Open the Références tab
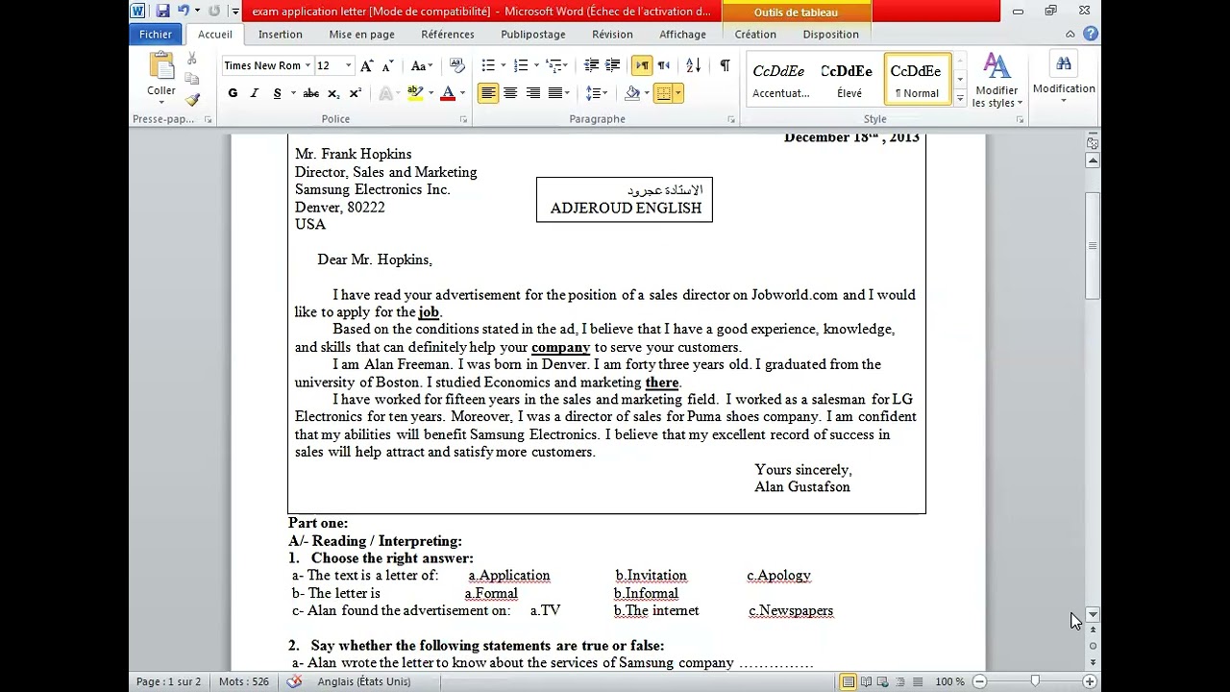 pos(448,34)
